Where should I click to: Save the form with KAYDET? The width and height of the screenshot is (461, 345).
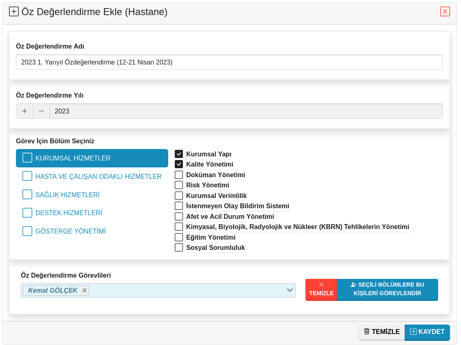pyautogui.click(x=427, y=332)
